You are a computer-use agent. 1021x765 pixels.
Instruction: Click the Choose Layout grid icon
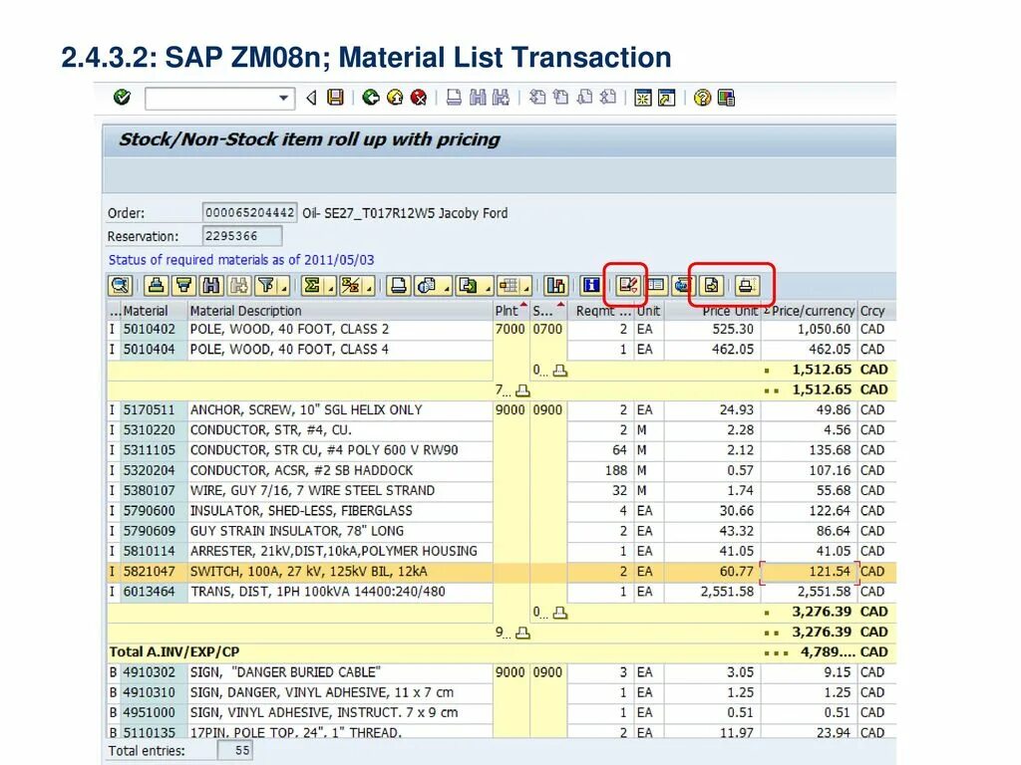[x=510, y=286]
